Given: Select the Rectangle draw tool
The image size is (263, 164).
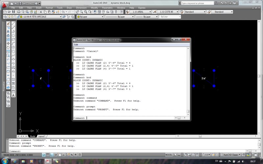Looking at the screenshot, I should 13,39.
